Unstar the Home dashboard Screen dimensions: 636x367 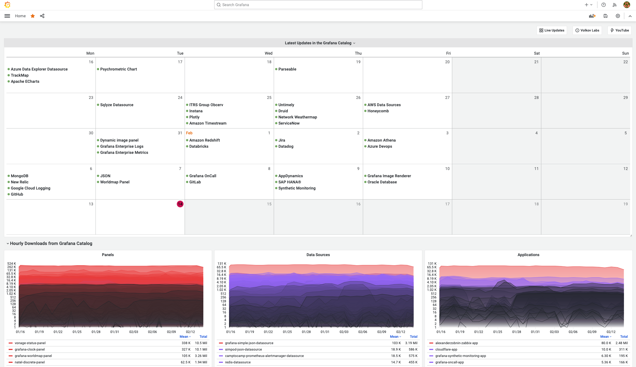click(x=33, y=16)
